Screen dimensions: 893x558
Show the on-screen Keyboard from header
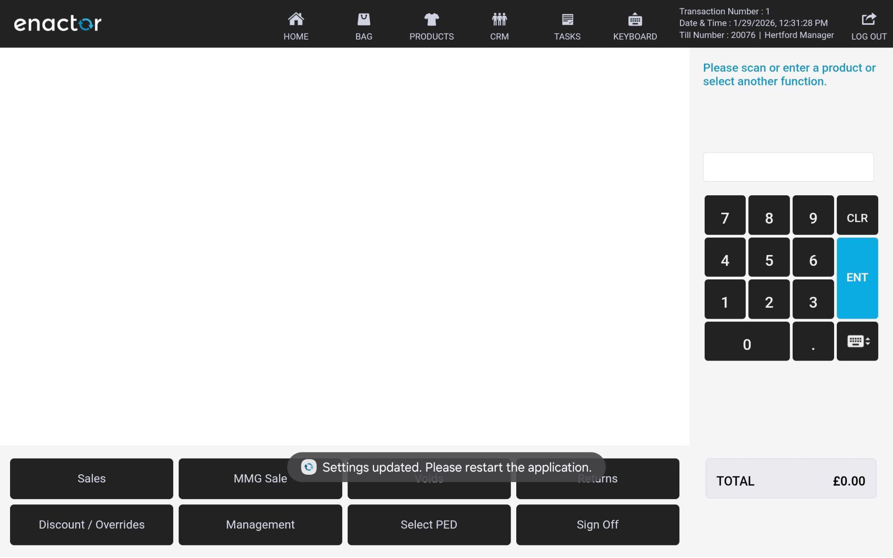(x=635, y=20)
